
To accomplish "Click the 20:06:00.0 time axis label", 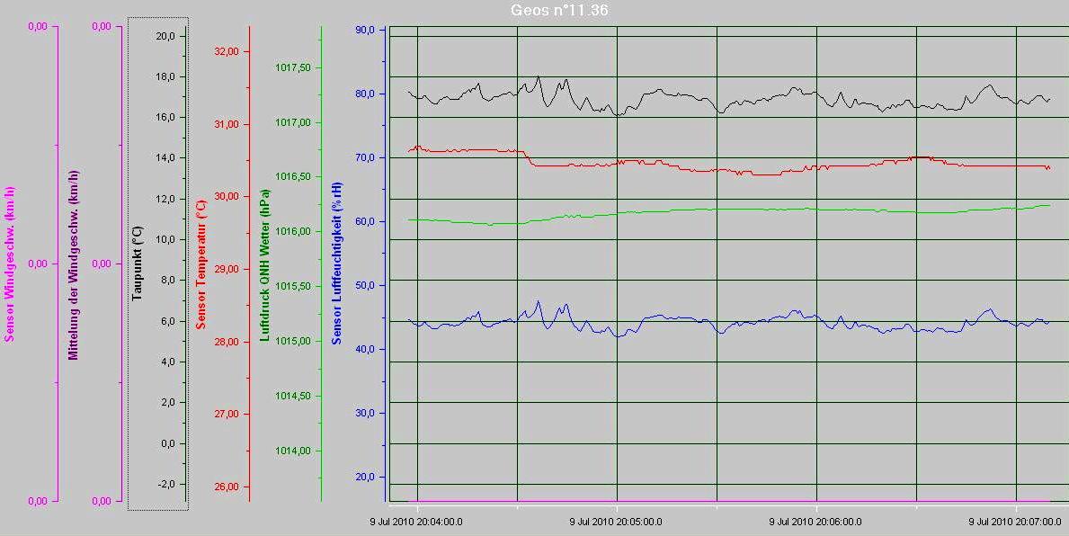I will click(x=815, y=521).
